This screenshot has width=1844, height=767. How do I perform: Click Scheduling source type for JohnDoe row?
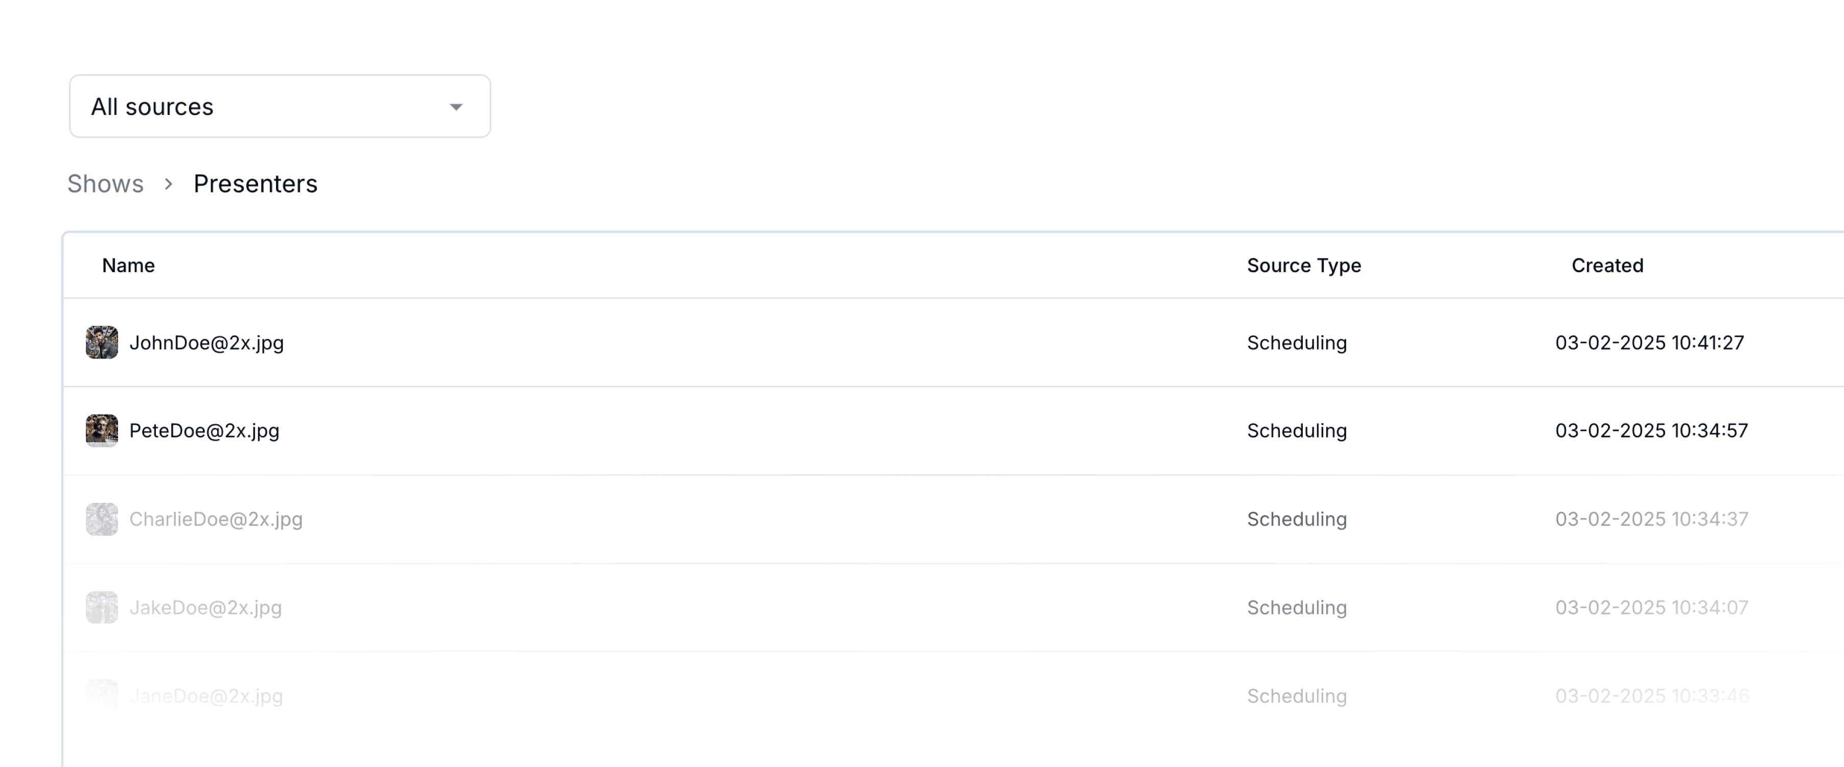point(1297,344)
